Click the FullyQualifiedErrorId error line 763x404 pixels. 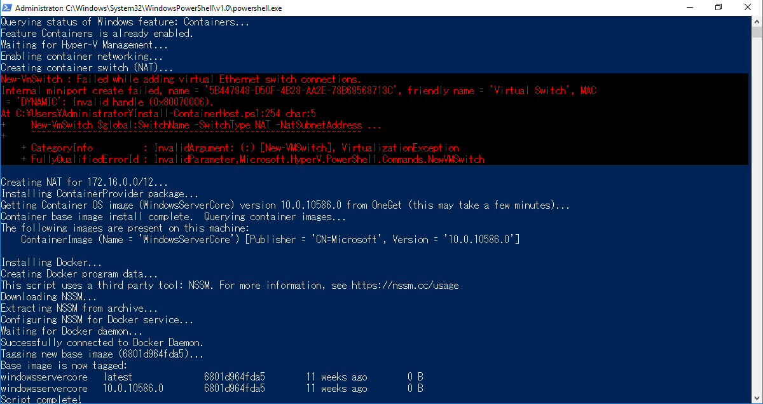(x=252, y=160)
